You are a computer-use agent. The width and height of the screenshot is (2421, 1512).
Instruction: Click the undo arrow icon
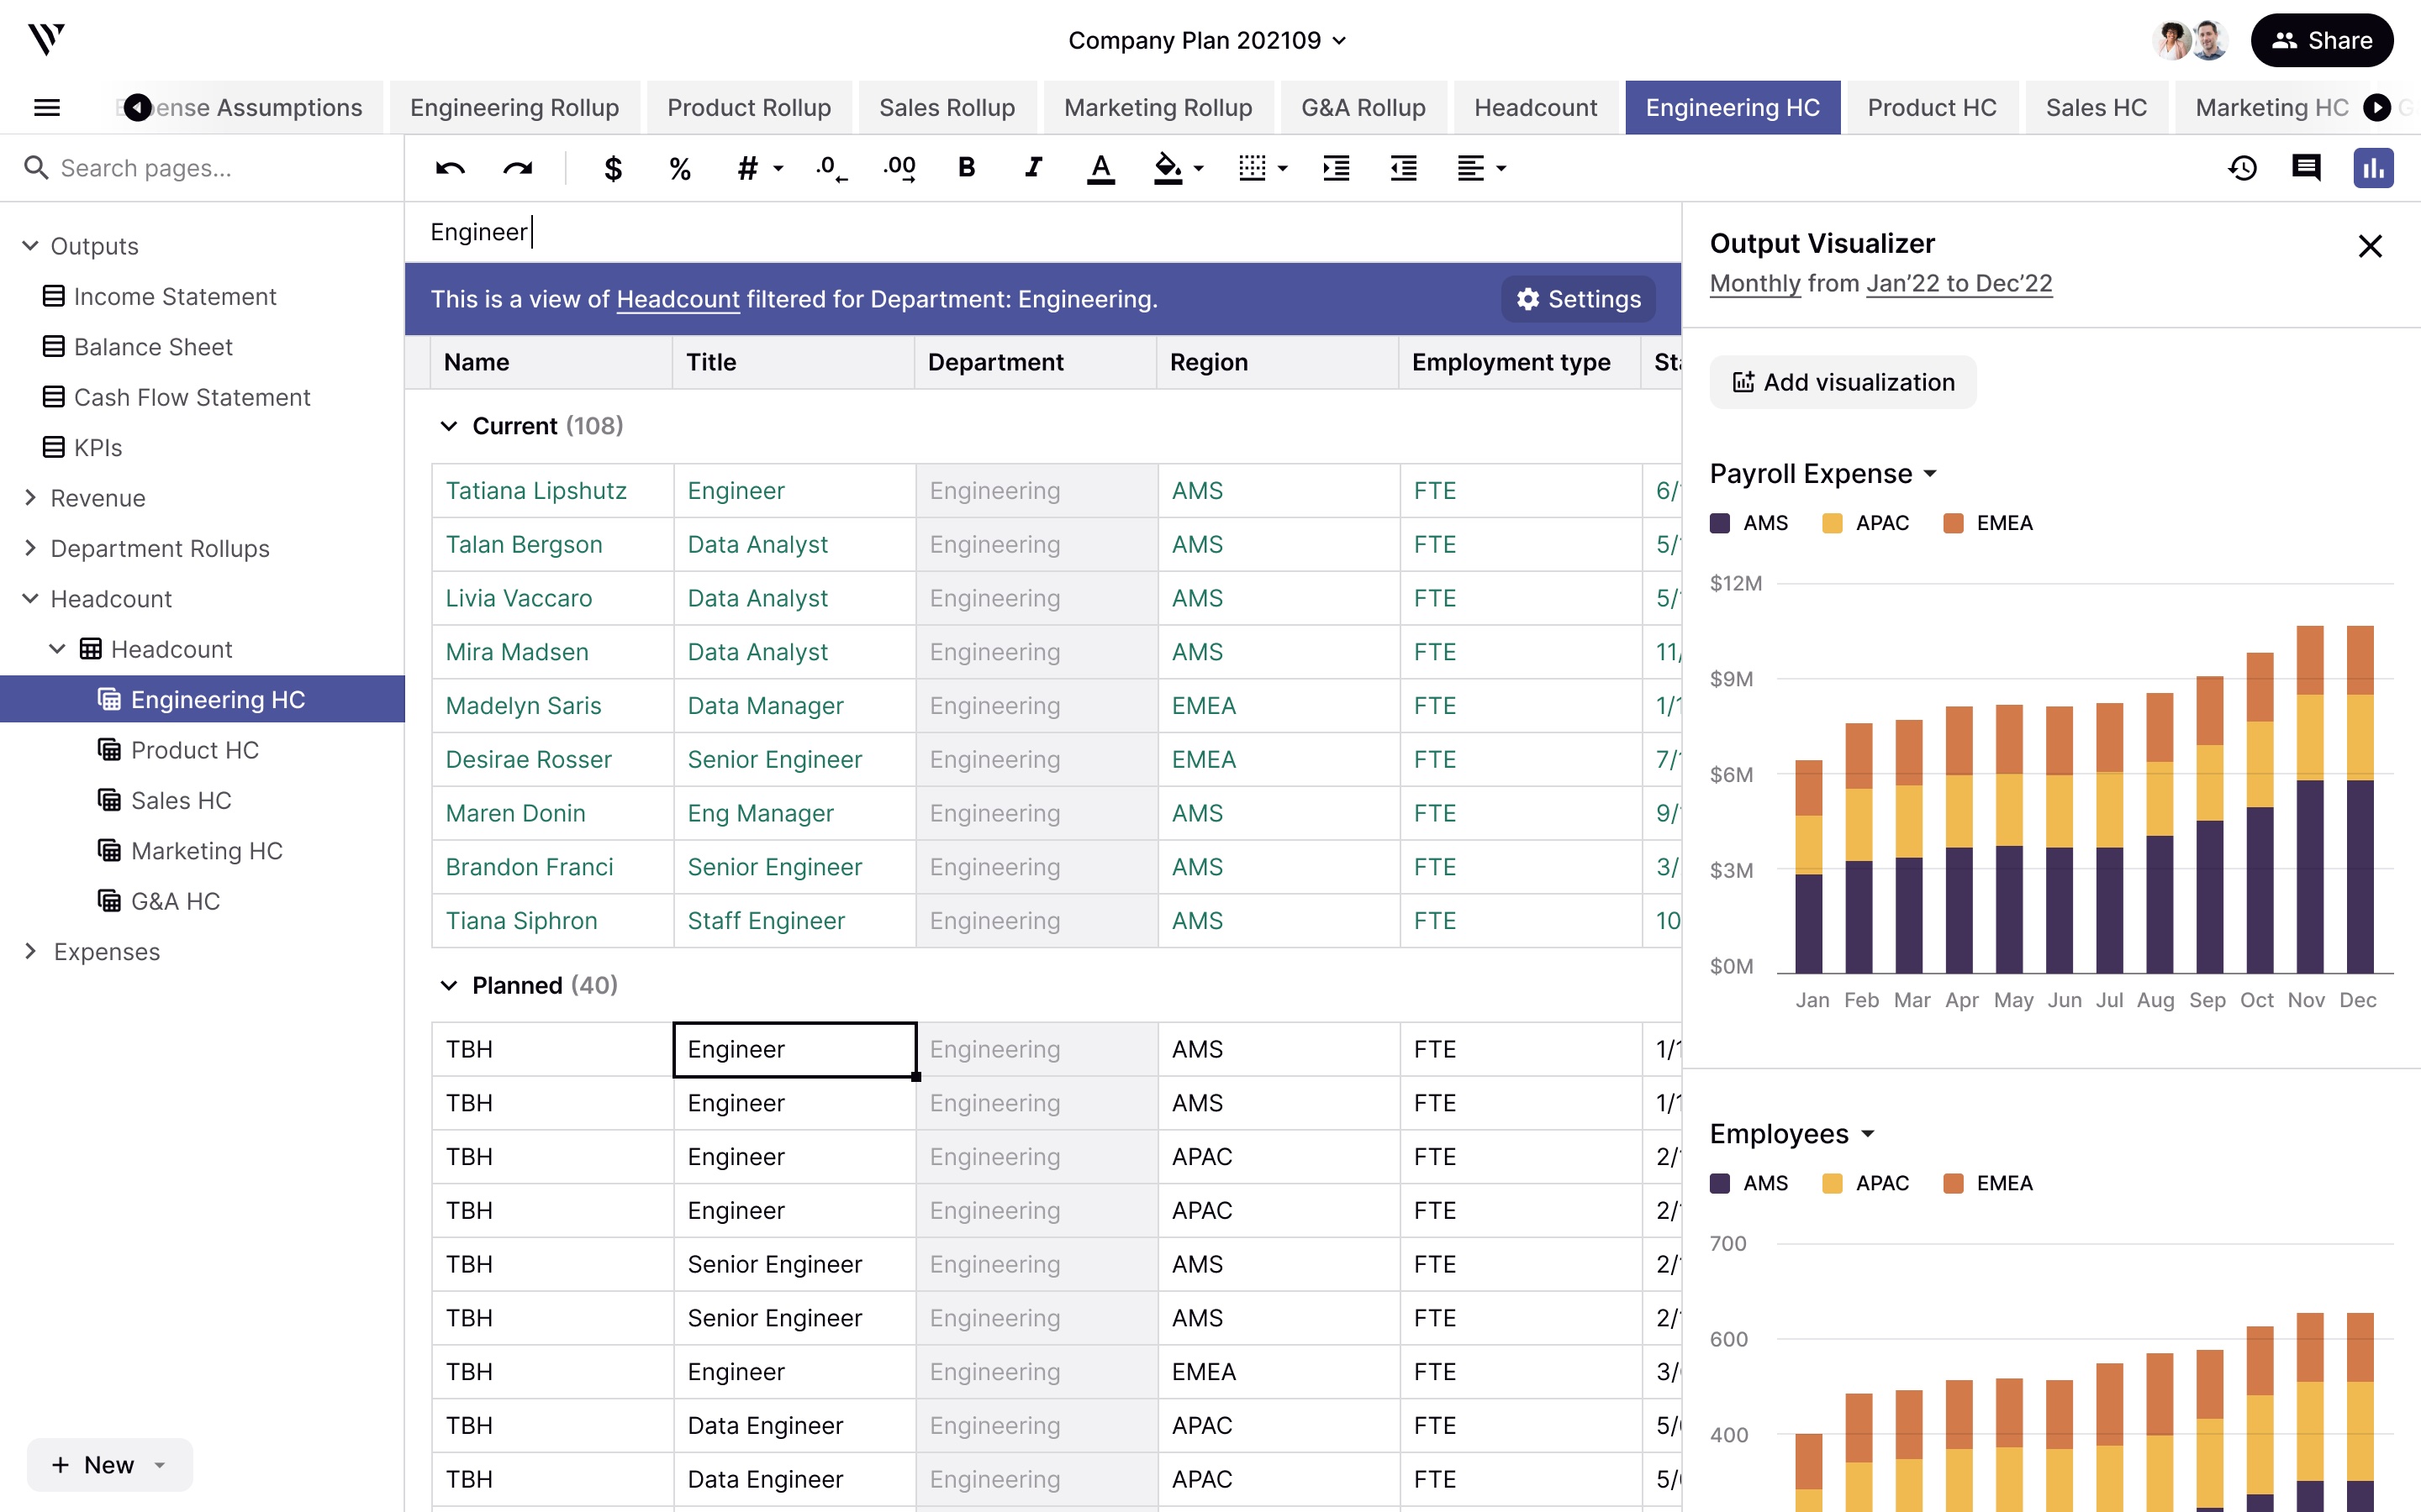(x=451, y=168)
